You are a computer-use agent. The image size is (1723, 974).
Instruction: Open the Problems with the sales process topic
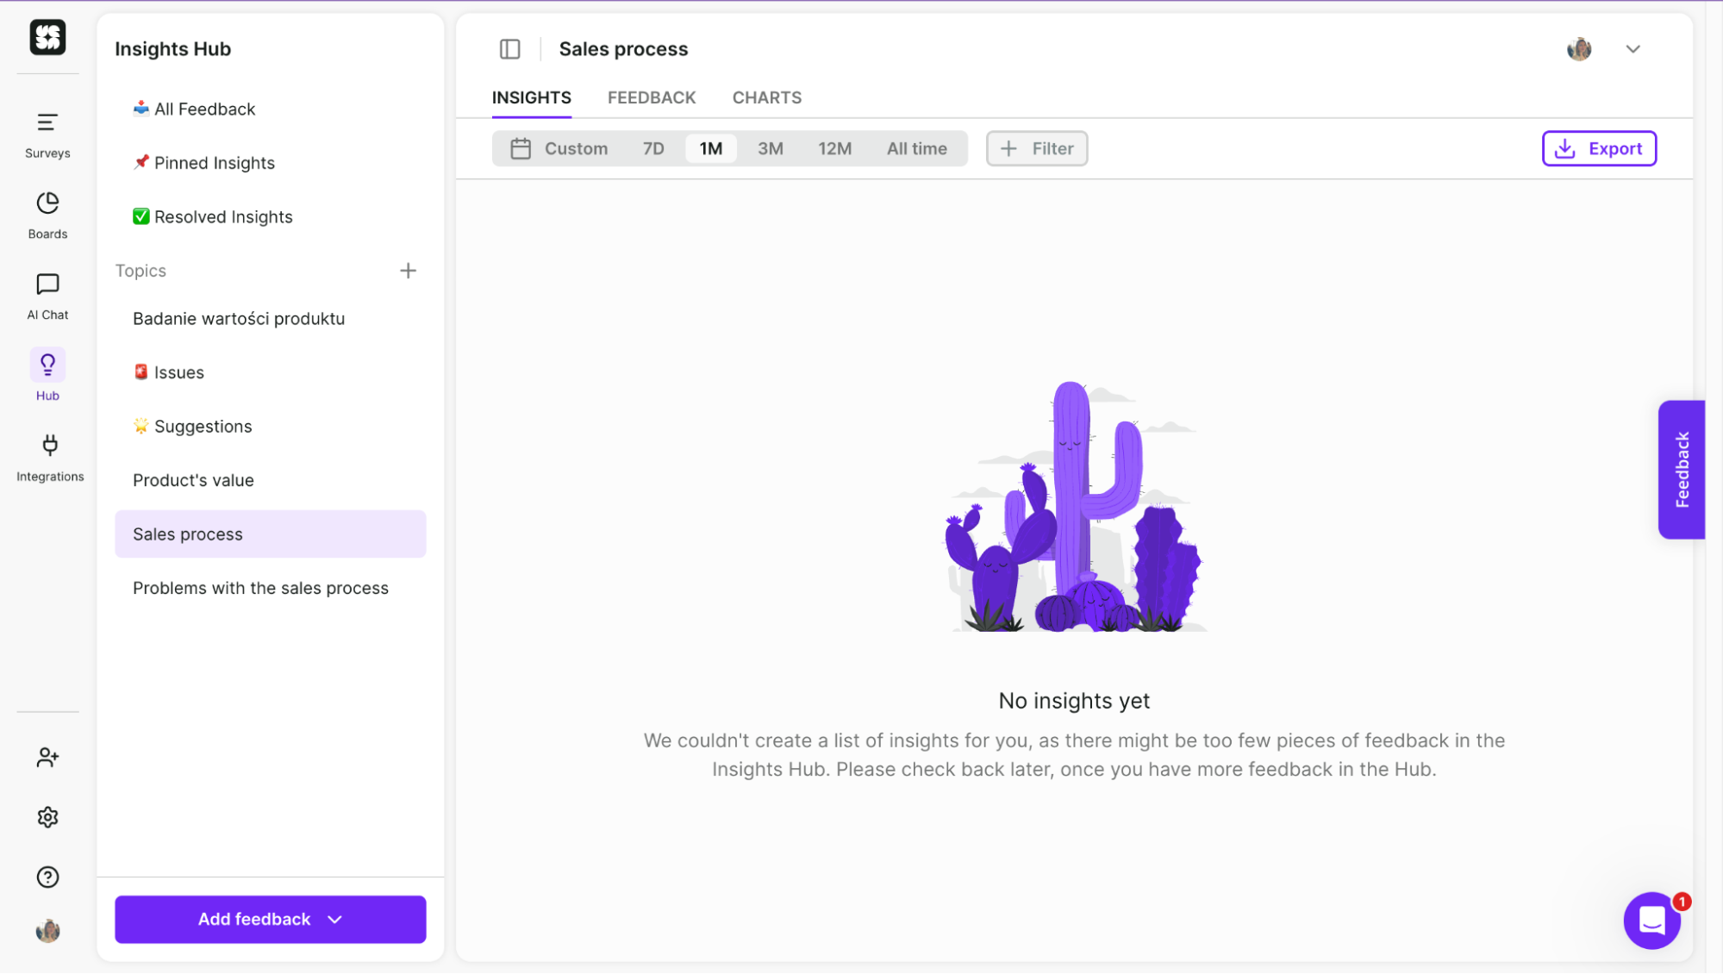click(x=260, y=588)
